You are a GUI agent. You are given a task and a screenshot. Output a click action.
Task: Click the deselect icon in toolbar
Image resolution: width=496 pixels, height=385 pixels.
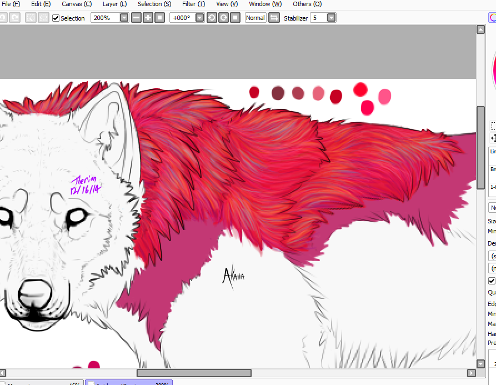pyautogui.click(x=31, y=18)
